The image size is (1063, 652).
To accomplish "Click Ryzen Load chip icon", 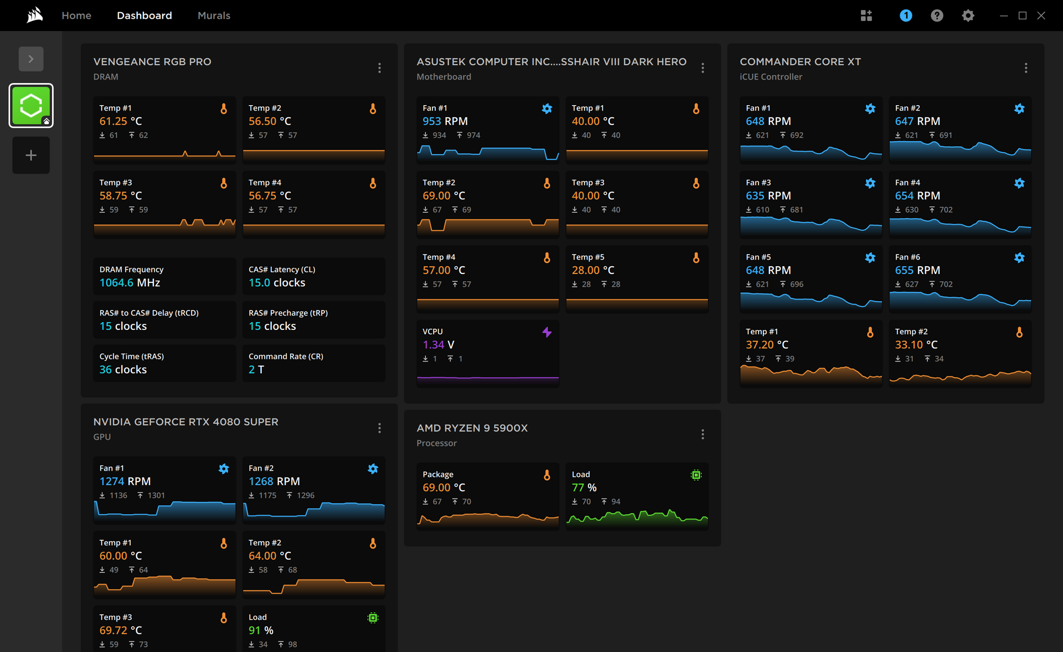I will point(696,475).
